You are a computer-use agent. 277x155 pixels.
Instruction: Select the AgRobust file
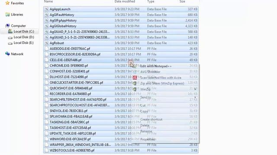pos(121,43)
